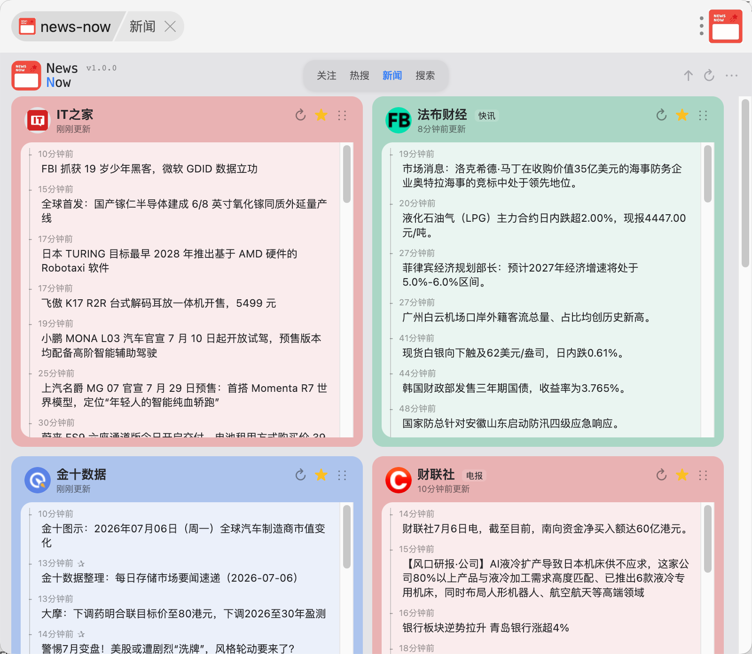
Task: Click the IT之家 card scrollbar thumb
Action: (x=347, y=174)
